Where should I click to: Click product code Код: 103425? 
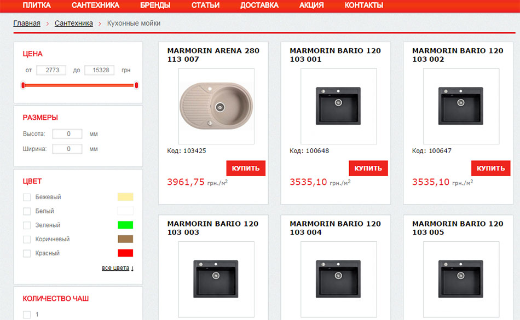pyautogui.click(x=186, y=151)
